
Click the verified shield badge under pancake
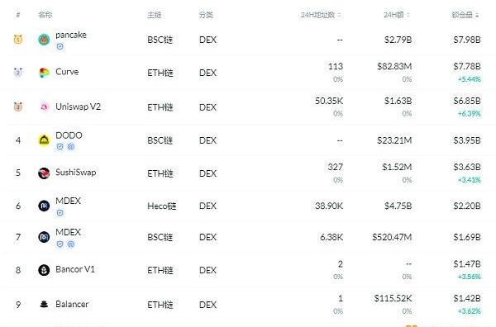[x=60, y=46]
